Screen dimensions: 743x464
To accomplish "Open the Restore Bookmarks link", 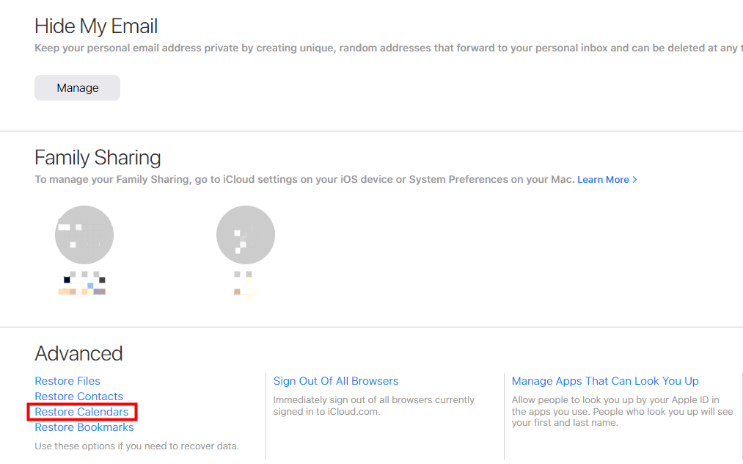I will (x=84, y=427).
